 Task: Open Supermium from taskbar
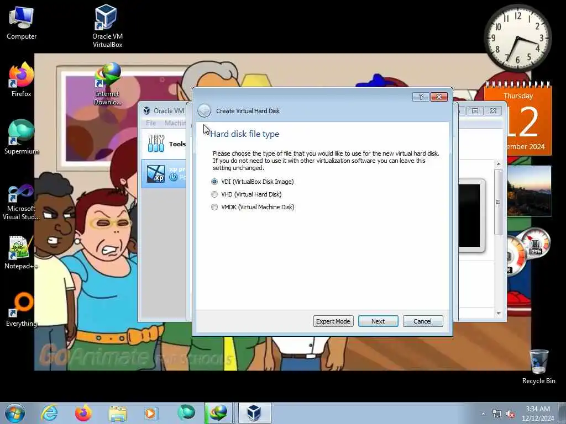click(x=186, y=413)
